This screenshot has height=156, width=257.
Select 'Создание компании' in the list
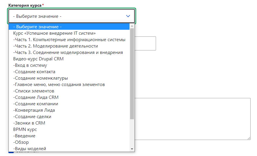(x=69, y=104)
